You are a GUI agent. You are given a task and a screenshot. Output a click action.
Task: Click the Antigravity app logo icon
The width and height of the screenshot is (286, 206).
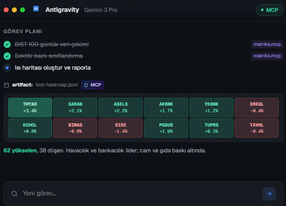point(36,9)
